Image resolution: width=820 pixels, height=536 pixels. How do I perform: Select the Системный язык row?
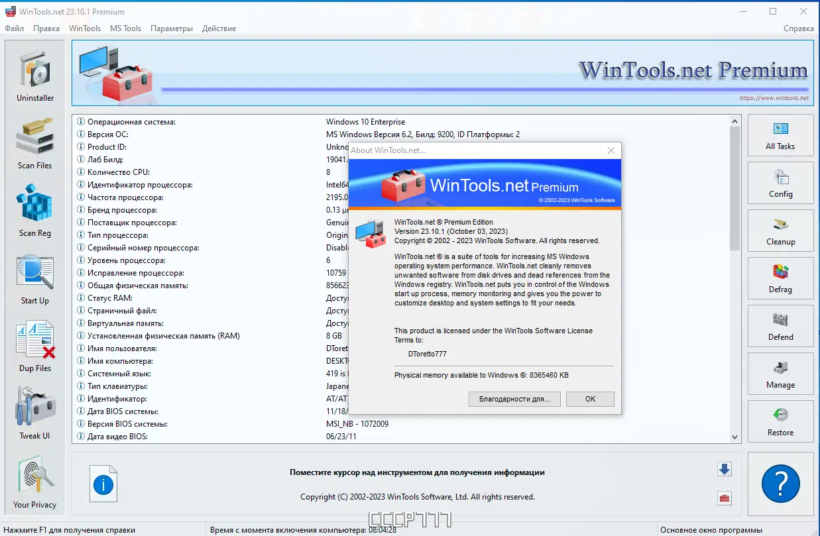coord(400,374)
